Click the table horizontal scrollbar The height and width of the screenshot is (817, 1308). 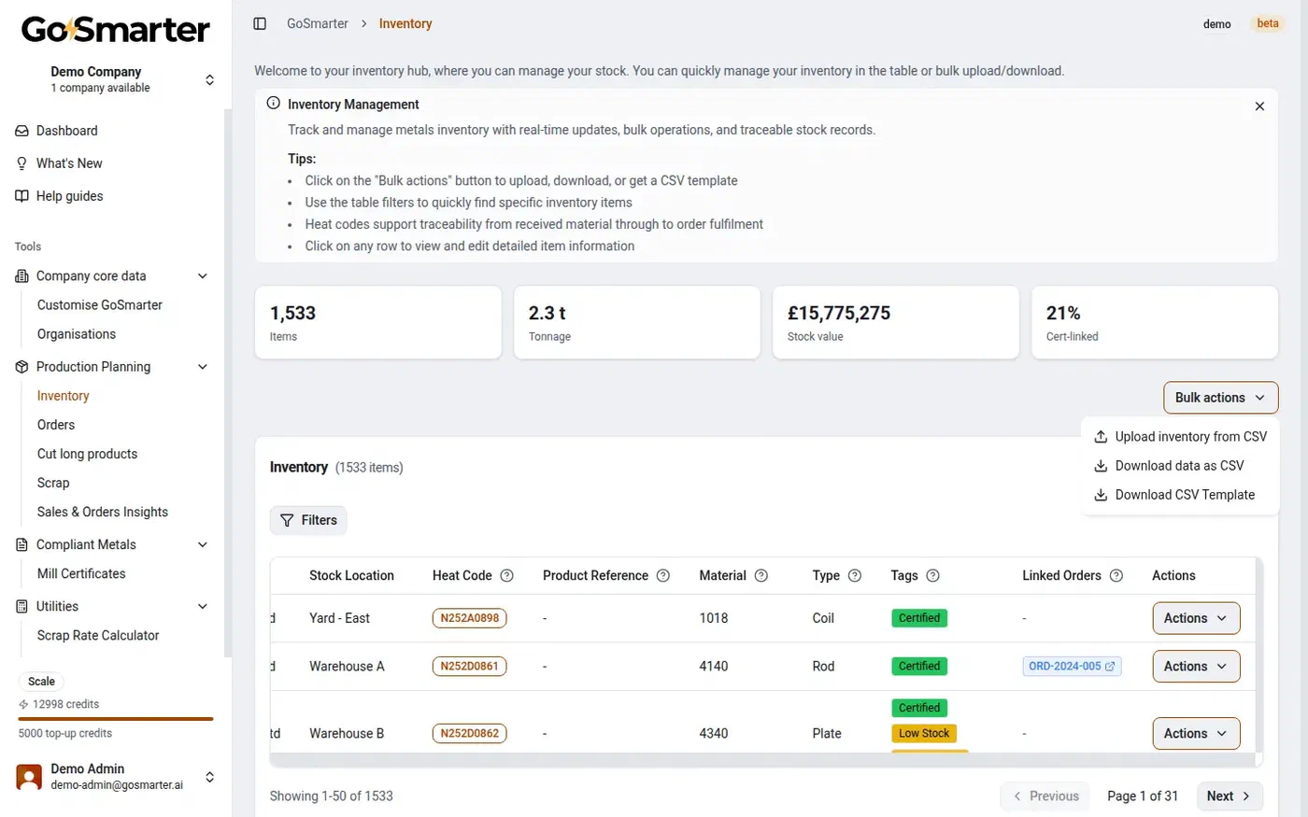point(762,760)
